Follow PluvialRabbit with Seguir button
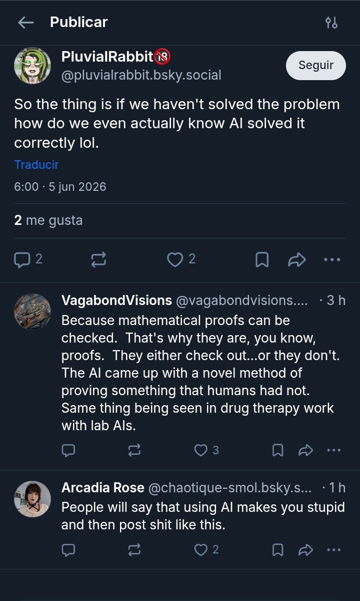Image resolution: width=360 pixels, height=601 pixels. [x=316, y=65]
